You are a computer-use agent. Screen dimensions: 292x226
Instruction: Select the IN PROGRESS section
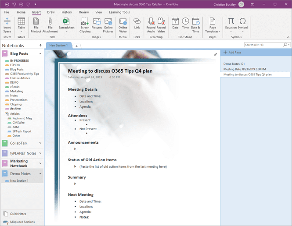coord(19,61)
